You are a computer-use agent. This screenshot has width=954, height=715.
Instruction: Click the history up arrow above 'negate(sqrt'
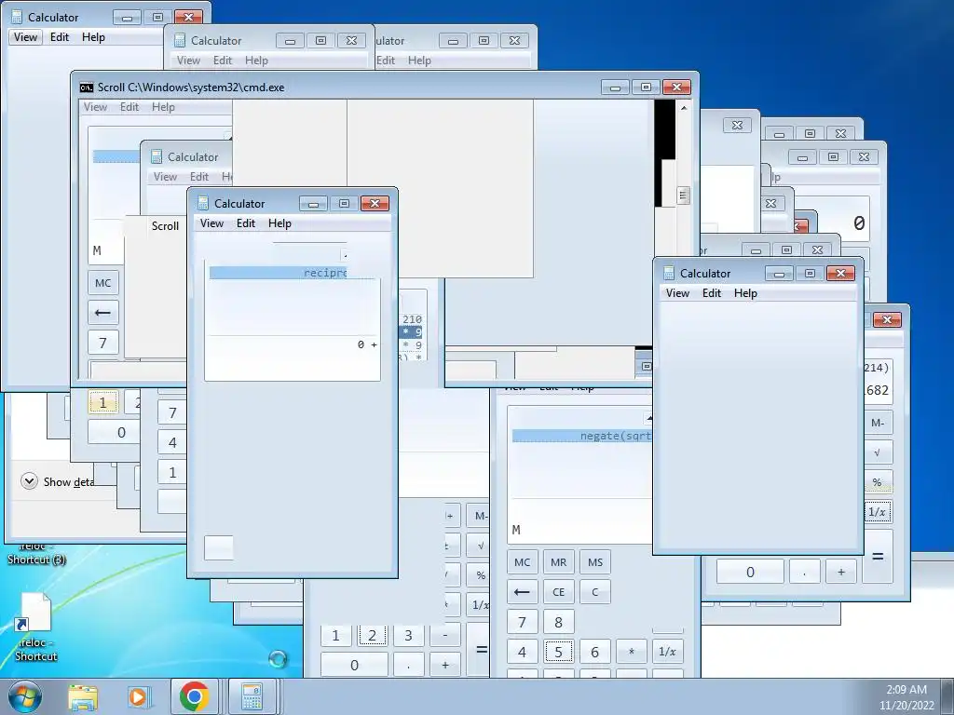point(648,418)
